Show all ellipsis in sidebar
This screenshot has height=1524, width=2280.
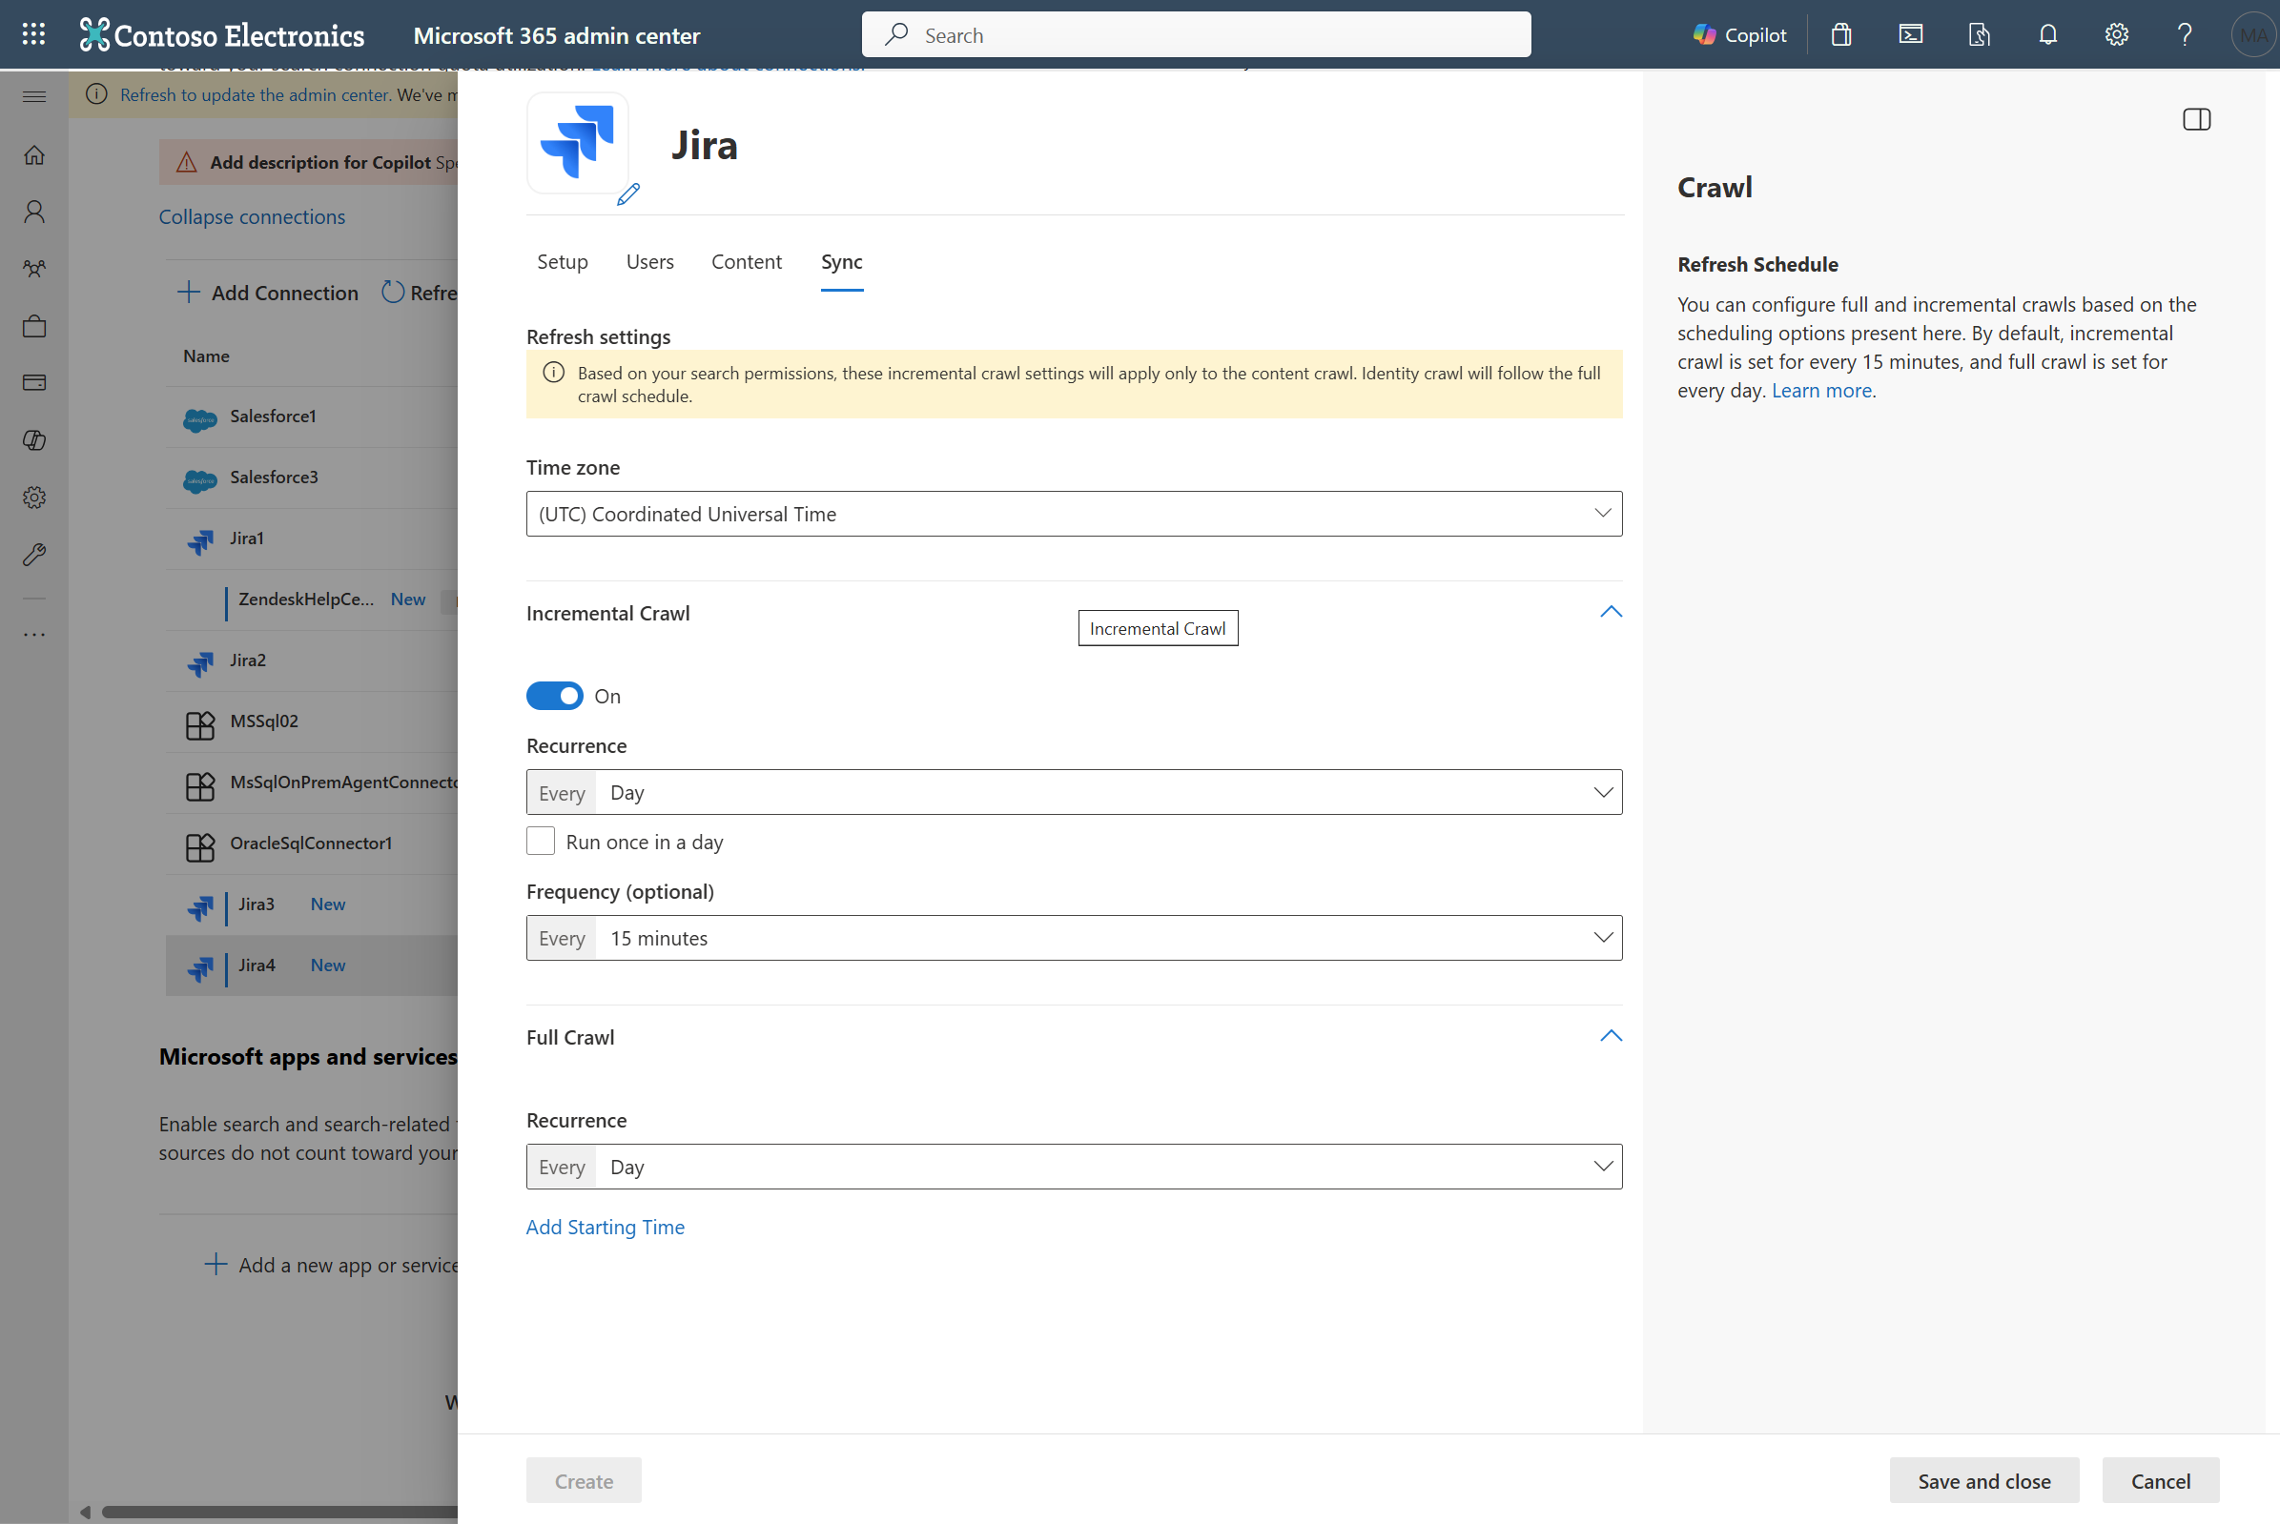[x=34, y=635]
